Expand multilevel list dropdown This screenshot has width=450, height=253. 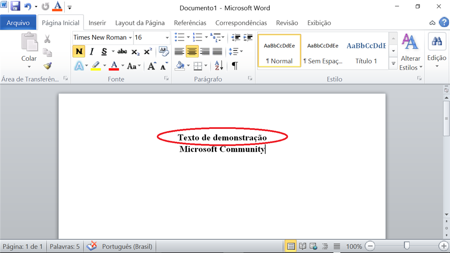pos(223,37)
